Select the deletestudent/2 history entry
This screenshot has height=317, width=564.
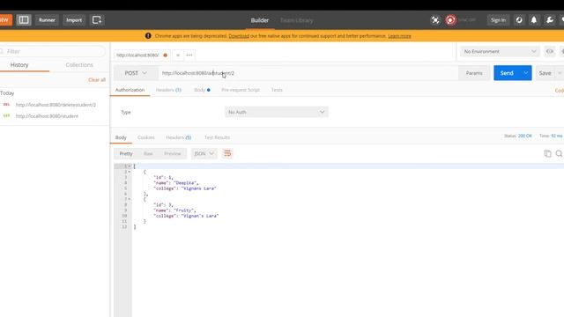(x=56, y=105)
